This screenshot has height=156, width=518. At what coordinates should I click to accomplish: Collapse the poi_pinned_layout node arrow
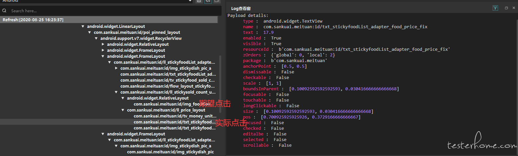coord(89,32)
